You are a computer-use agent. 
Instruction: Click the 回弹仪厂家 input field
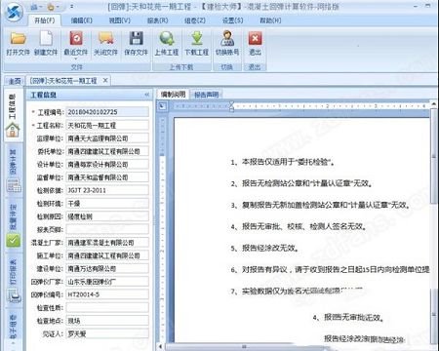pyautogui.click(x=107, y=282)
